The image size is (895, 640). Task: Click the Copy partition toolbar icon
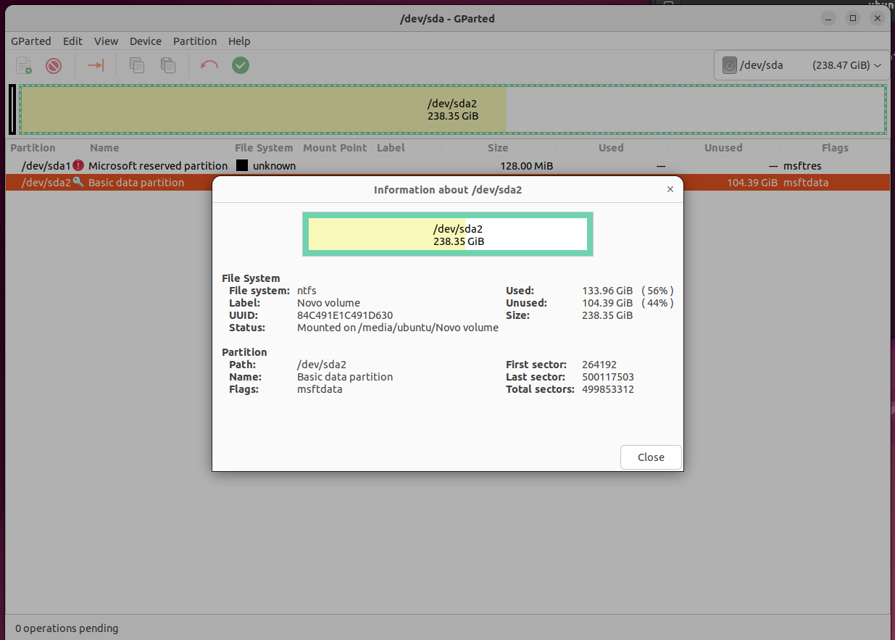point(137,66)
